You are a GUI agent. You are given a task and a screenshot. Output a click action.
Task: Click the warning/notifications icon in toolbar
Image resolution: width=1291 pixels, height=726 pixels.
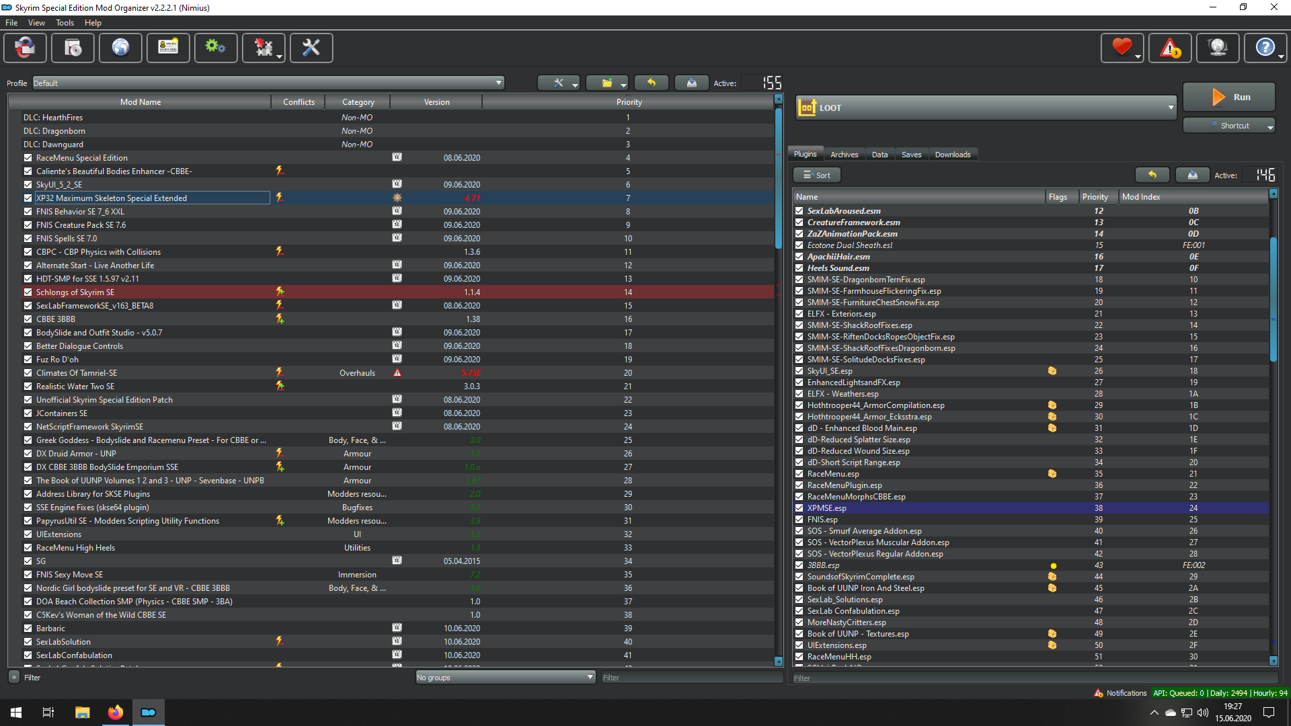pos(1169,47)
